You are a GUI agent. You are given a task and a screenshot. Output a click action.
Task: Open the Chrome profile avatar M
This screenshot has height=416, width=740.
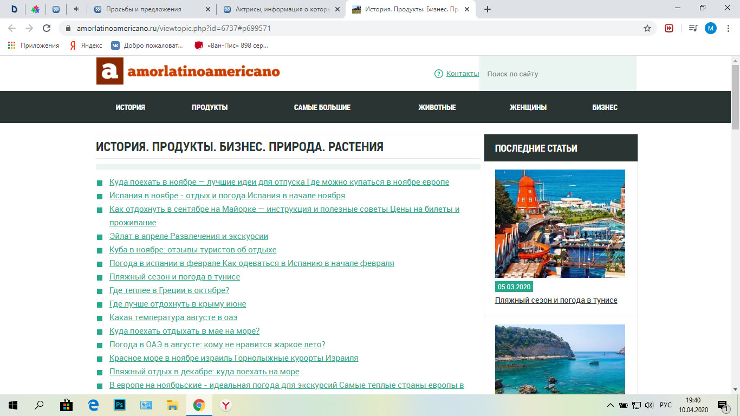click(710, 28)
